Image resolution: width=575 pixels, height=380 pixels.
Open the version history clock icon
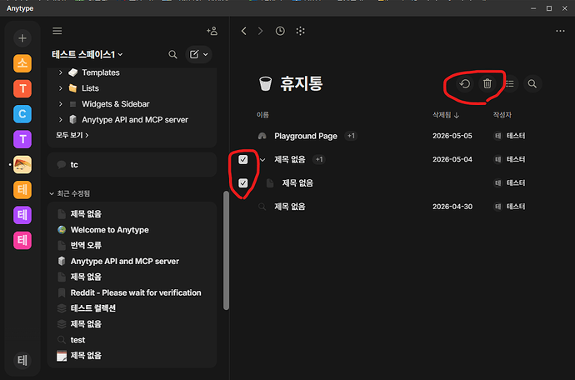pos(280,31)
